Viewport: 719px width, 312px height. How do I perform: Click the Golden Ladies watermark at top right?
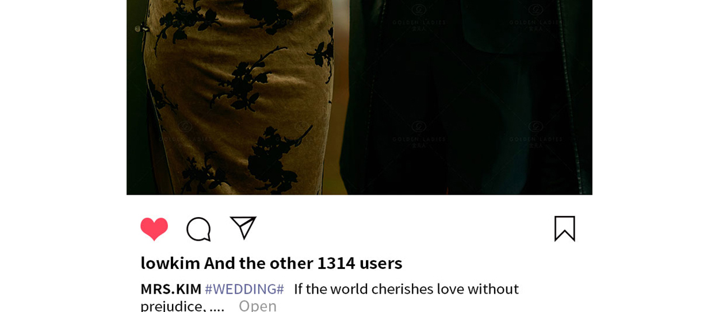pos(536,17)
